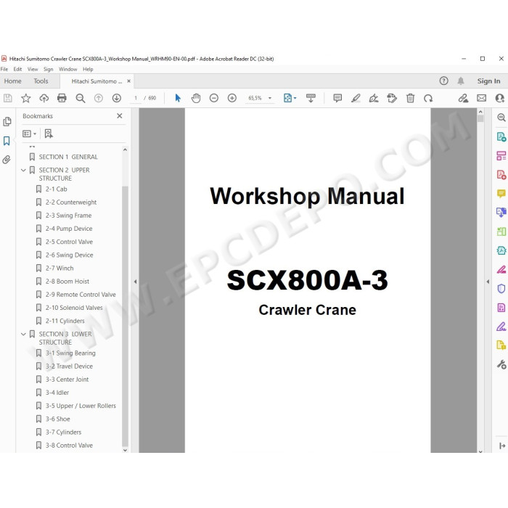Open bookmarks options menu dropdown
This screenshot has width=508, height=508.
point(29,134)
